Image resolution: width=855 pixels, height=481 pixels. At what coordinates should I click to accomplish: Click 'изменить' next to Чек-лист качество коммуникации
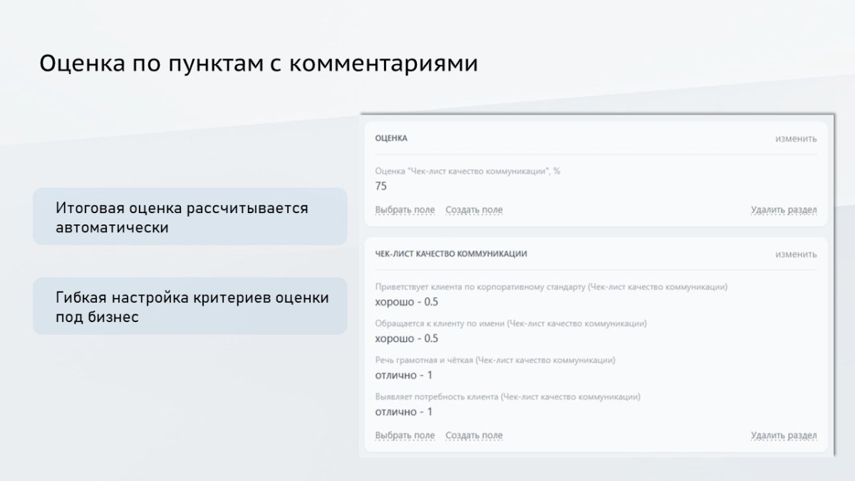tap(796, 252)
